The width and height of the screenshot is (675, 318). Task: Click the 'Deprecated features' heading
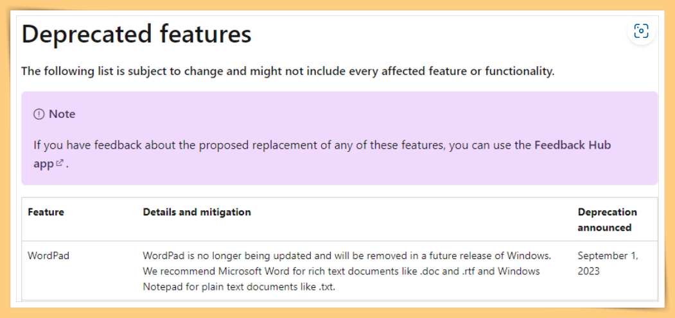coord(136,35)
